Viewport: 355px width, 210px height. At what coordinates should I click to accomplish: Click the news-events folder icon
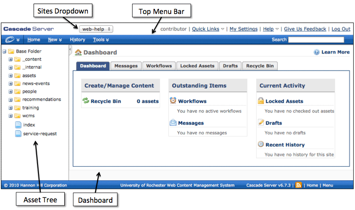click(17, 84)
